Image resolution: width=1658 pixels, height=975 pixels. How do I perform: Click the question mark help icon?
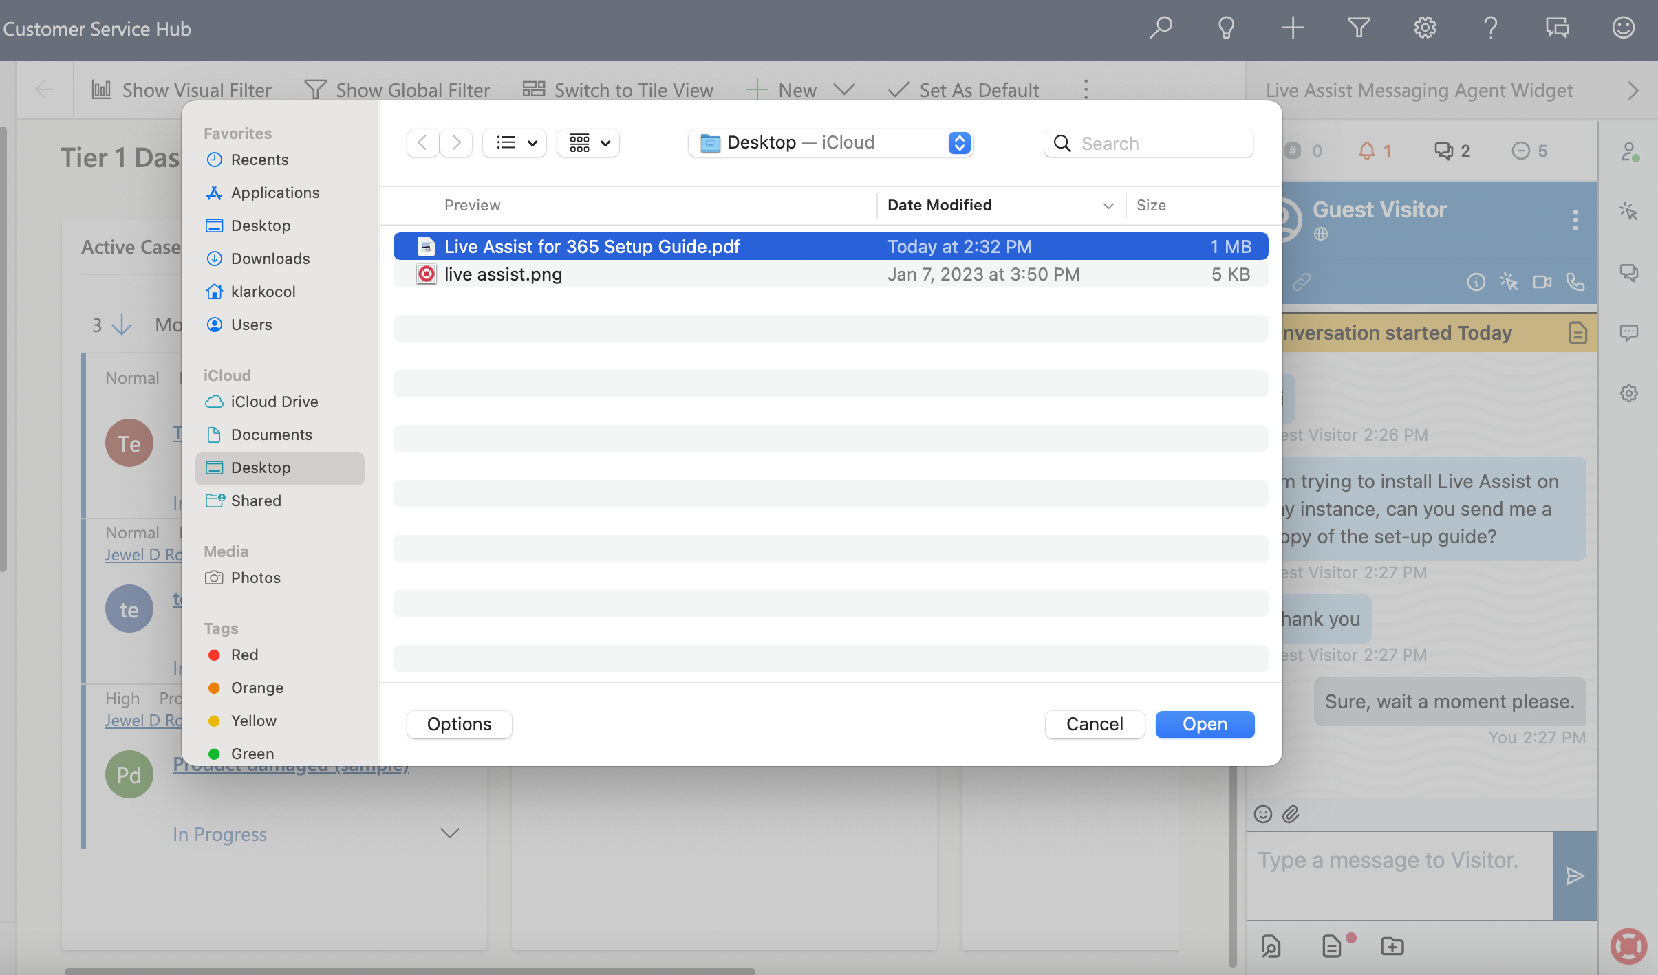click(x=1491, y=28)
